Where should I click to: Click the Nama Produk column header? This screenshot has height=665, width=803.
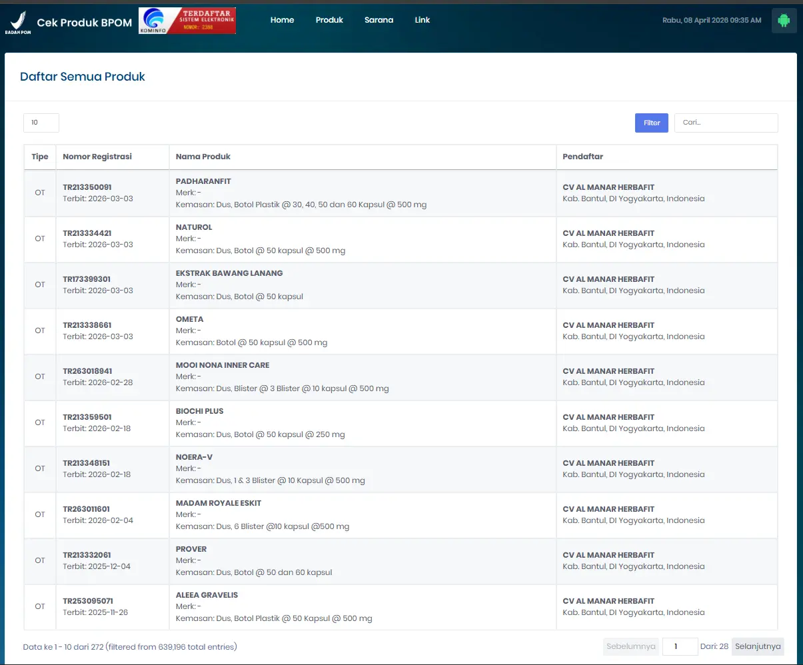point(203,157)
